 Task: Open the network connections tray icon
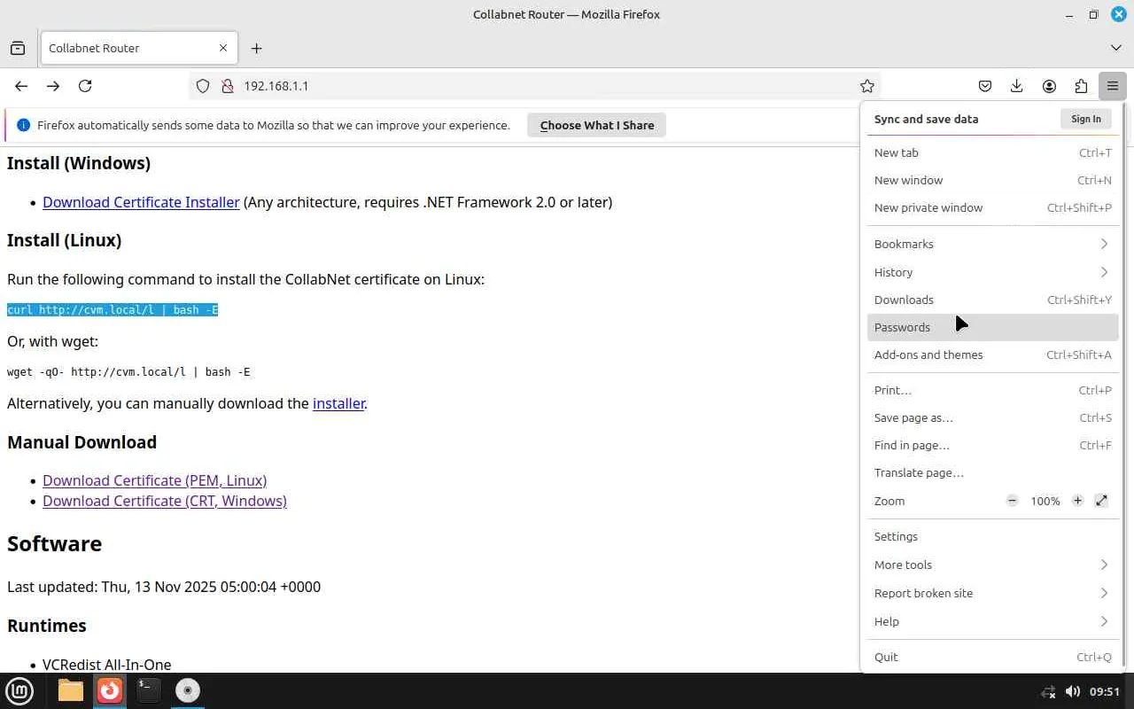1049,691
